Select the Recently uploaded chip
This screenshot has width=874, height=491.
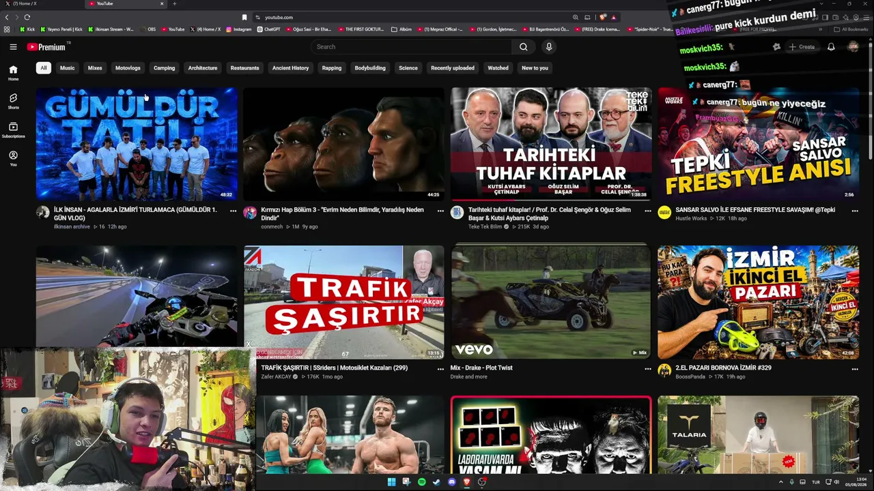click(x=453, y=68)
